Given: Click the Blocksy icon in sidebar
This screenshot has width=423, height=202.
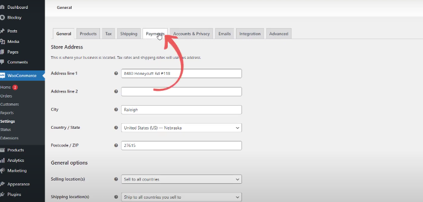Looking at the screenshot, I should click(x=2, y=18).
